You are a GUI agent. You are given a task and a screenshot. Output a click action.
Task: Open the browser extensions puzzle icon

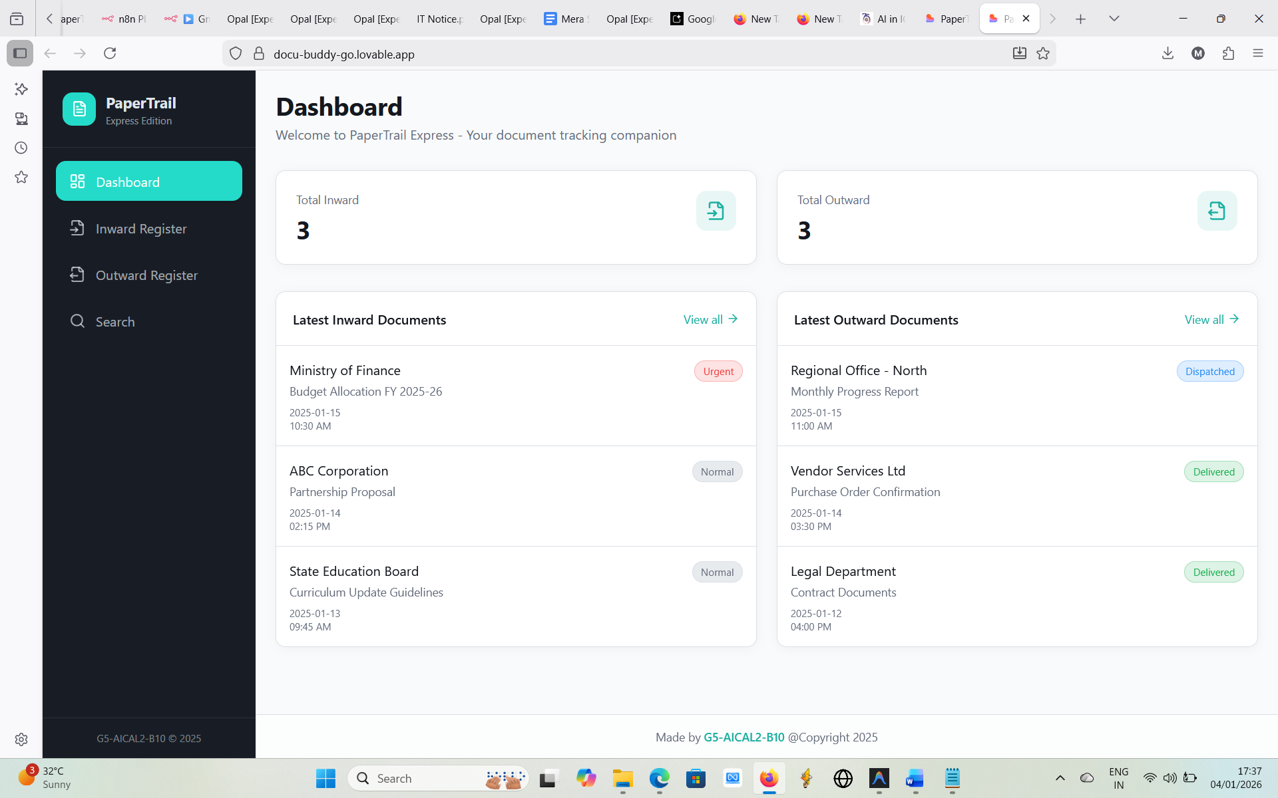pyautogui.click(x=1228, y=54)
